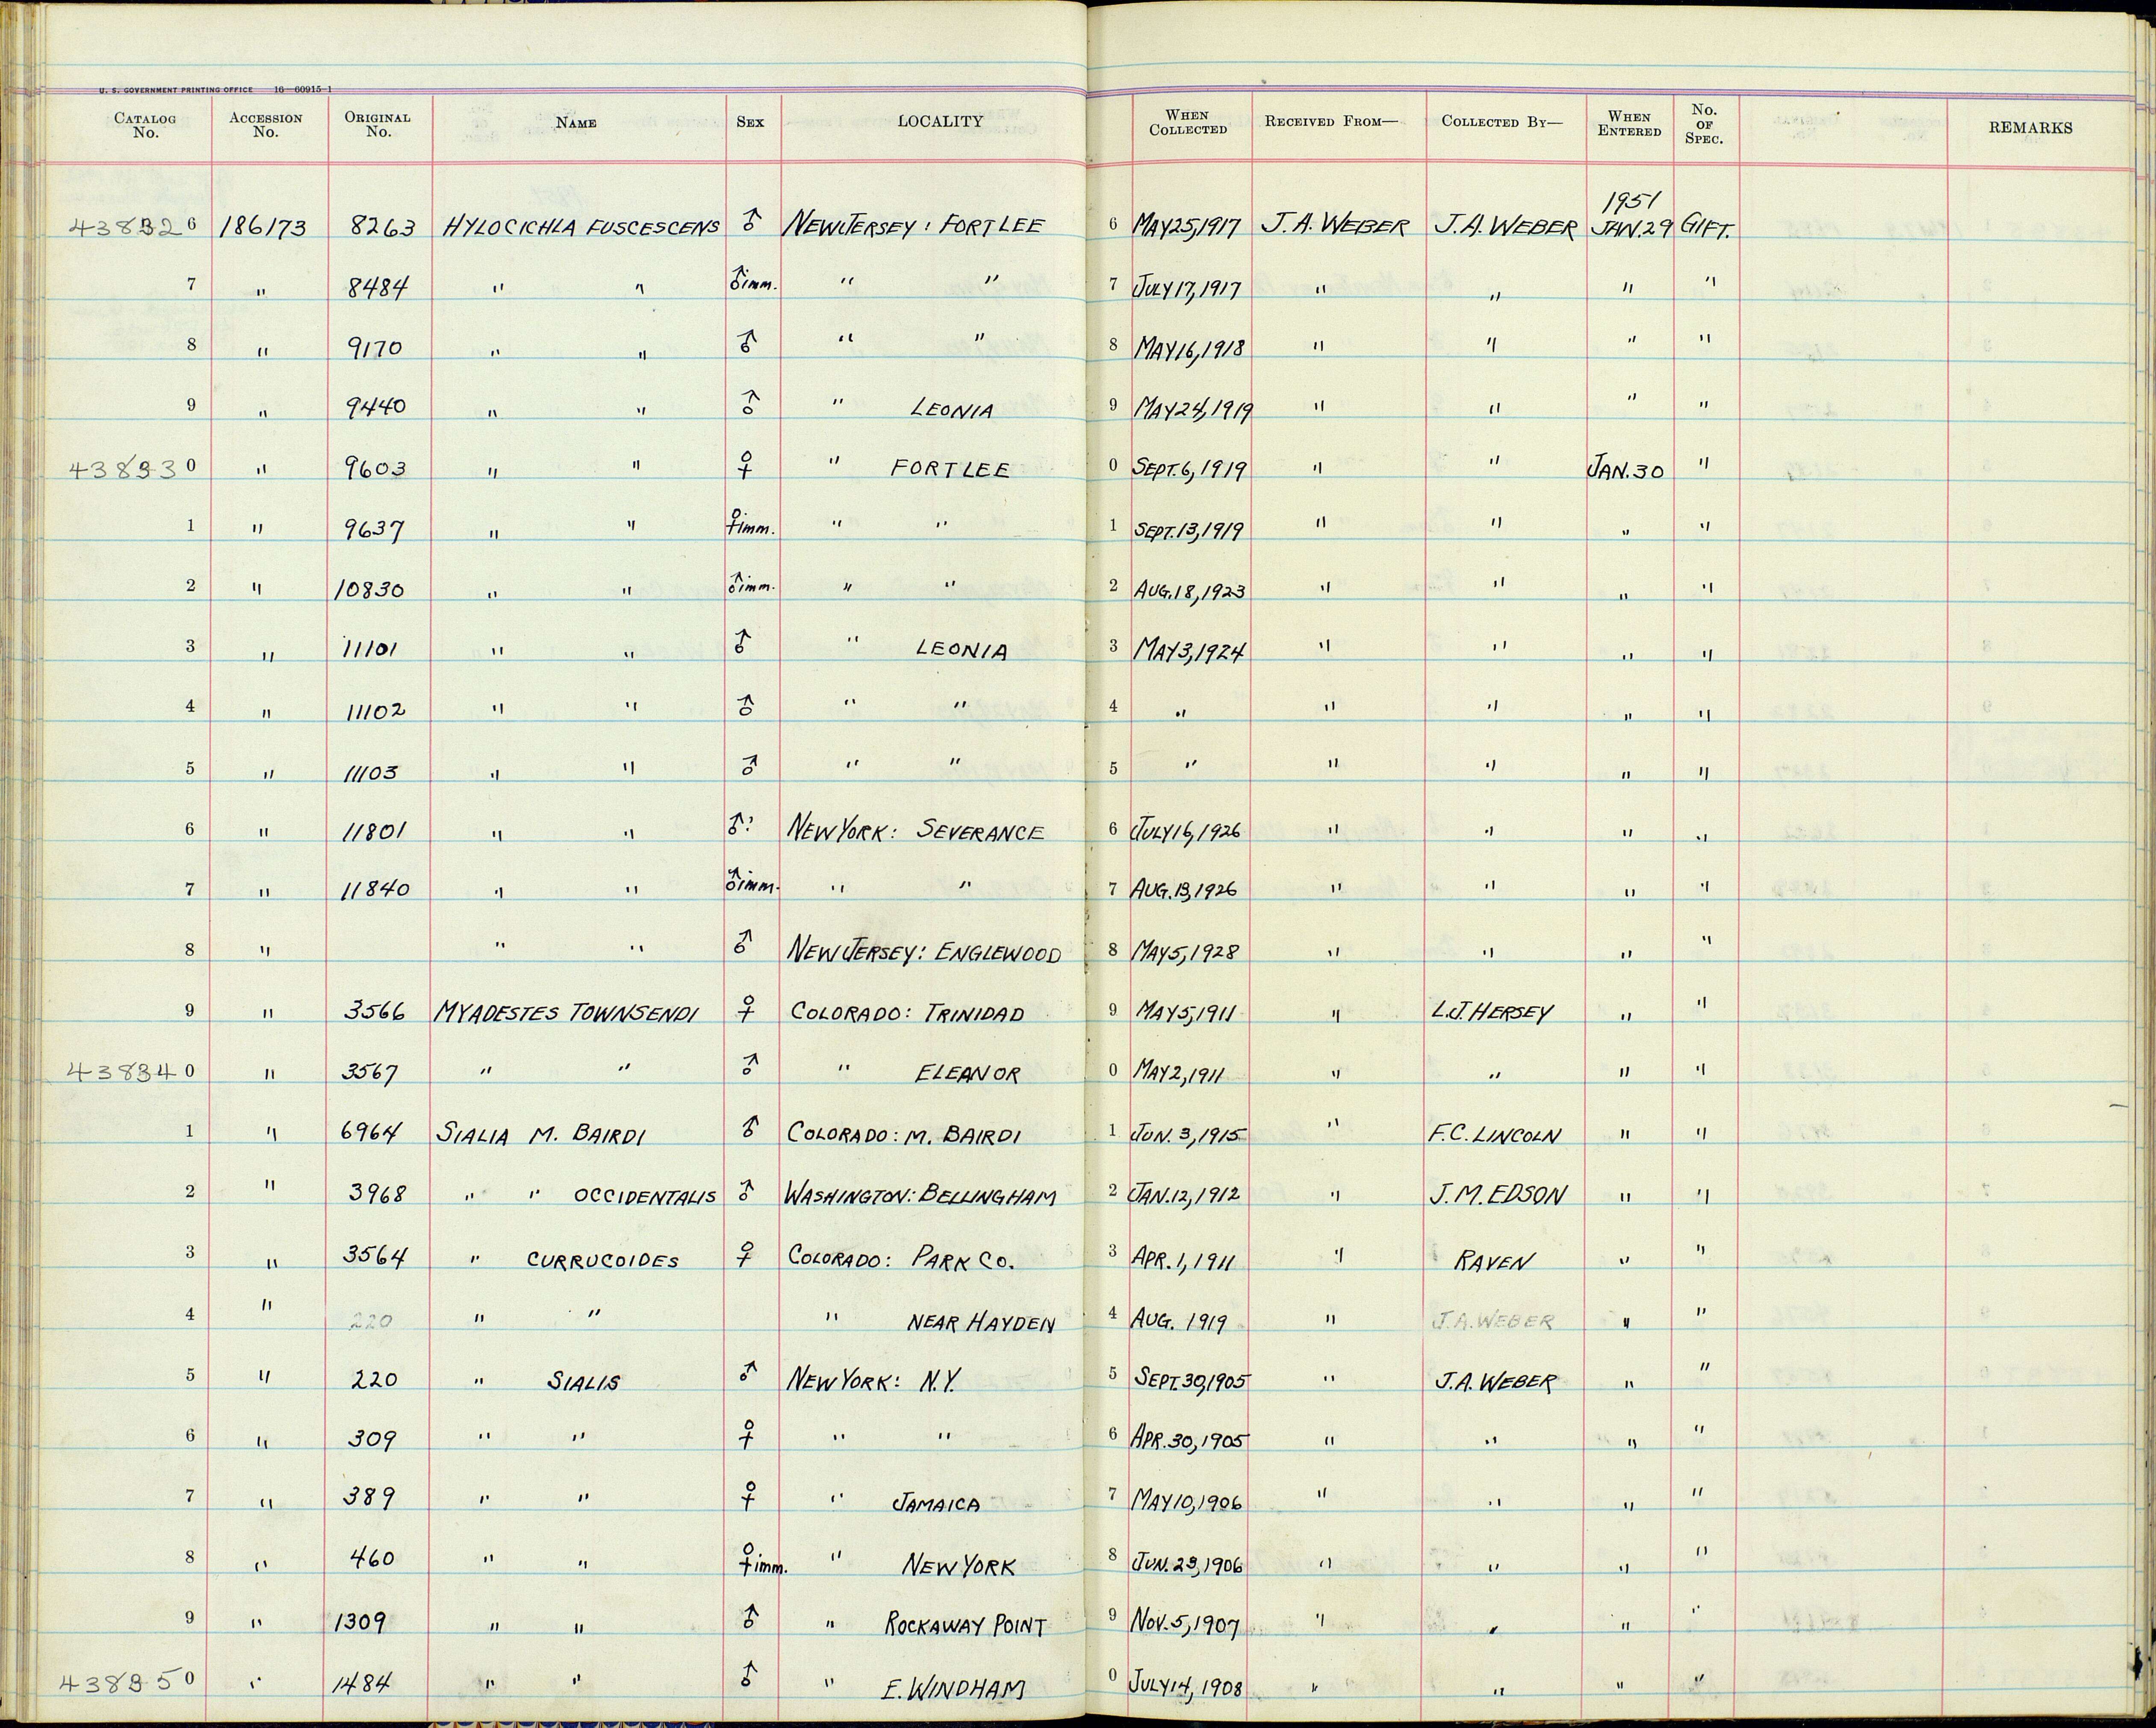This screenshot has height=1728, width=2156.
Task: Click the 'Received From—' column header
Action: click(x=1331, y=122)
